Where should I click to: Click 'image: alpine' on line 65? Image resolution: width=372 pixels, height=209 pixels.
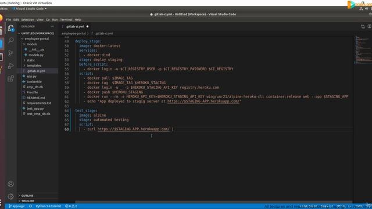tap(92, 115)
